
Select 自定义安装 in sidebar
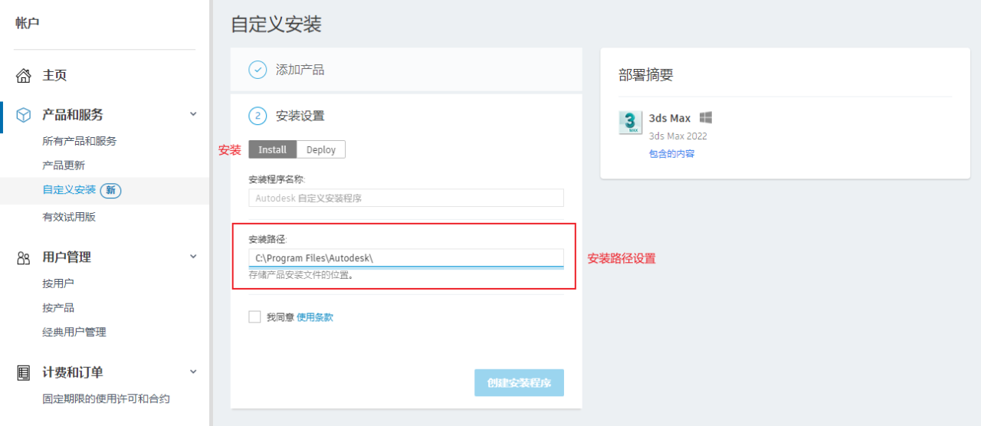(x=69, y=190)
